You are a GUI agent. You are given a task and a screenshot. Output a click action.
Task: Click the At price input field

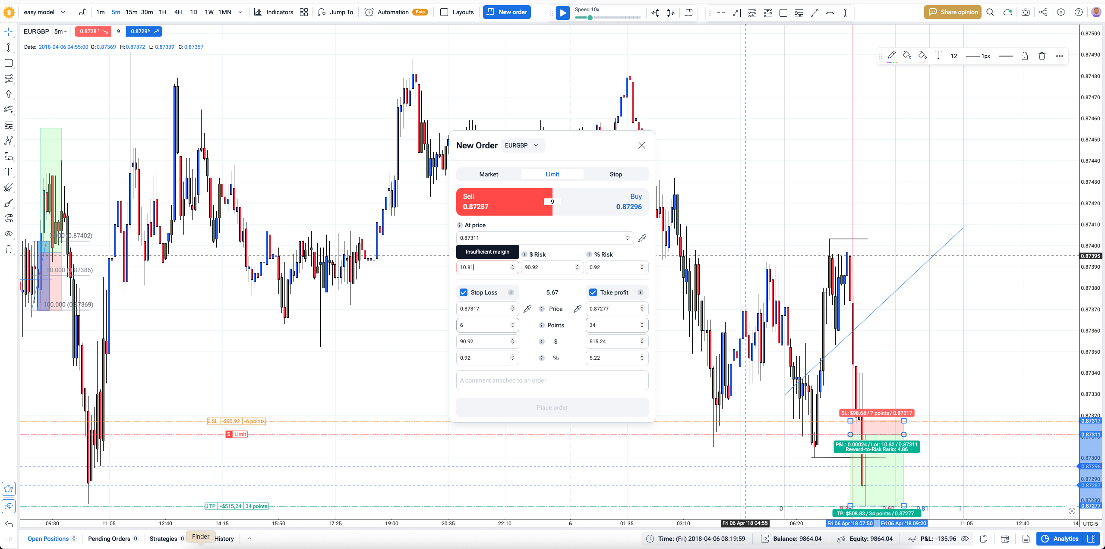(x=545, y=238)
